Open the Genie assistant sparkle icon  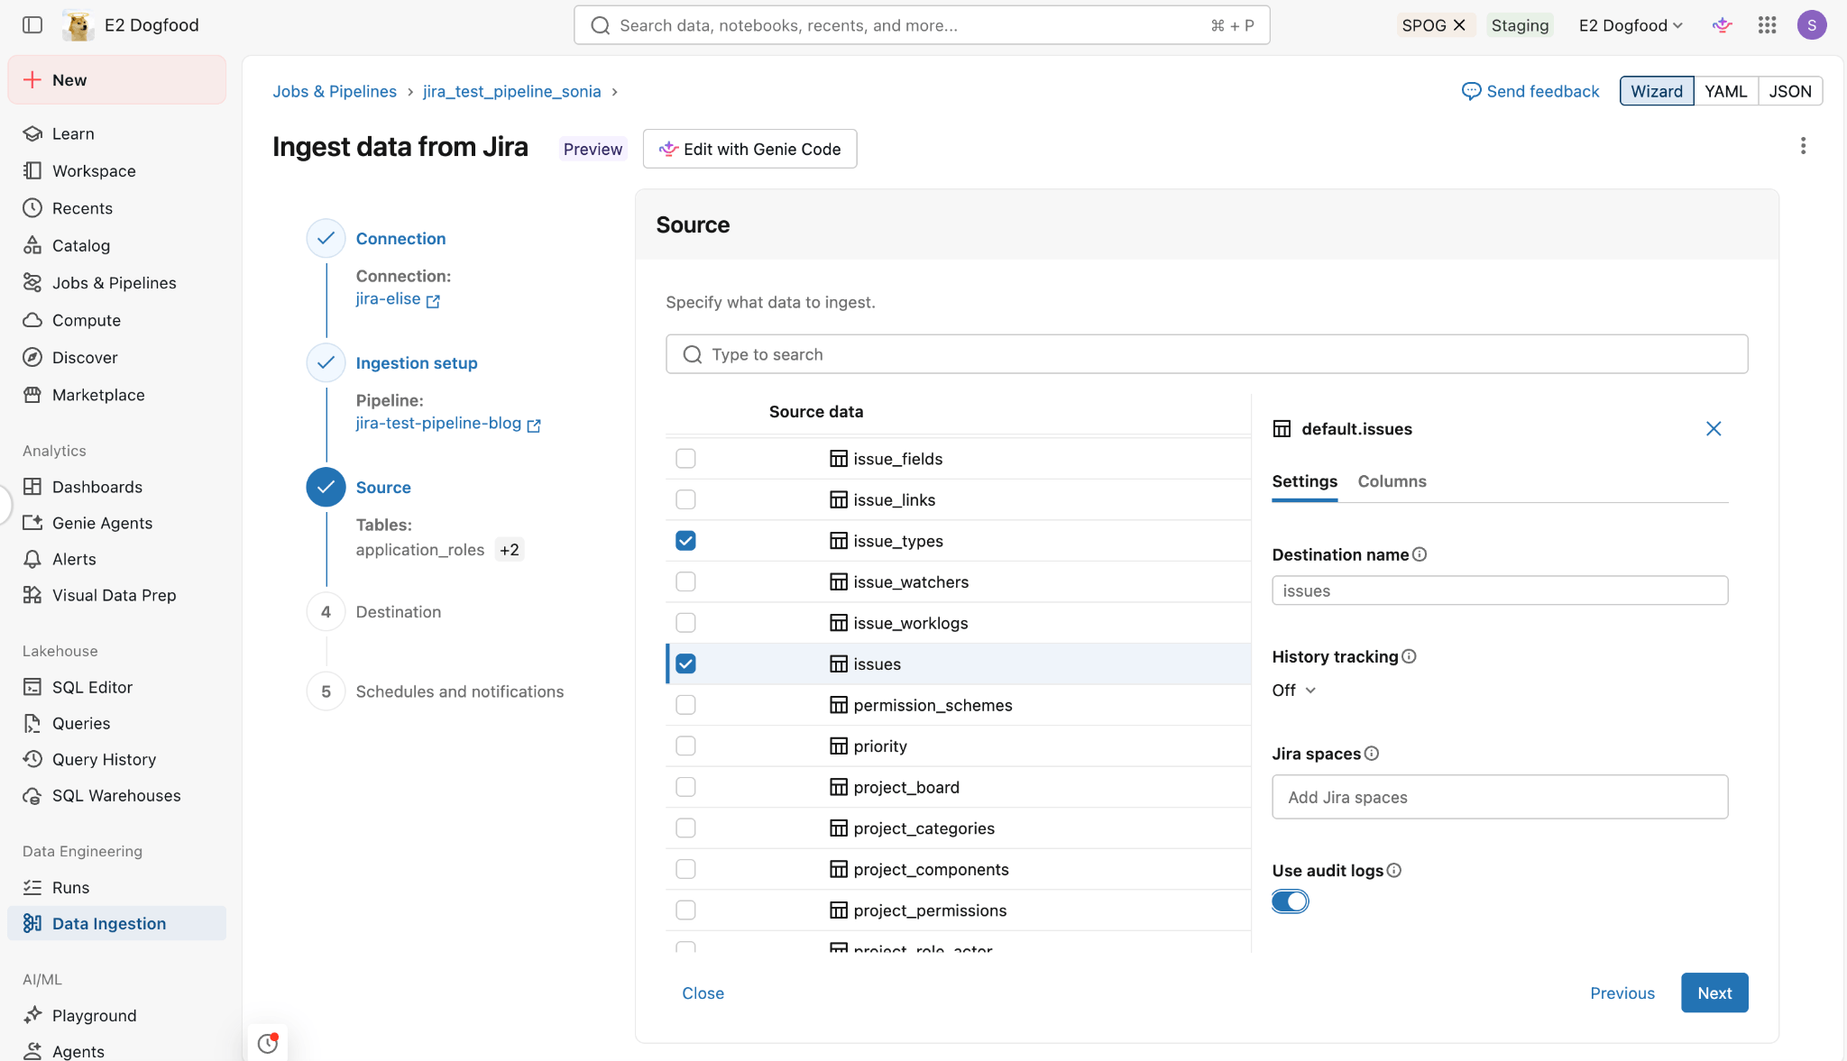(x=1723, y=25)
